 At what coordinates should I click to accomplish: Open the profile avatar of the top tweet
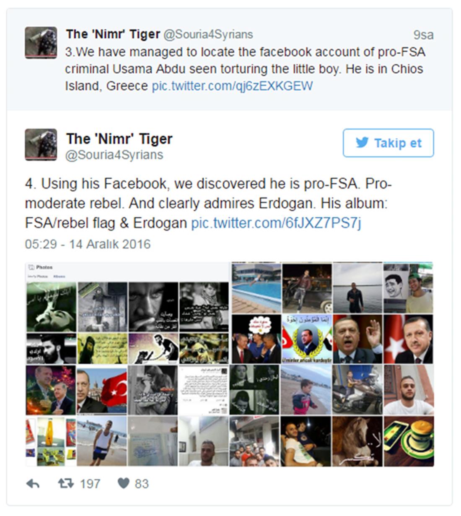[41, 43]
